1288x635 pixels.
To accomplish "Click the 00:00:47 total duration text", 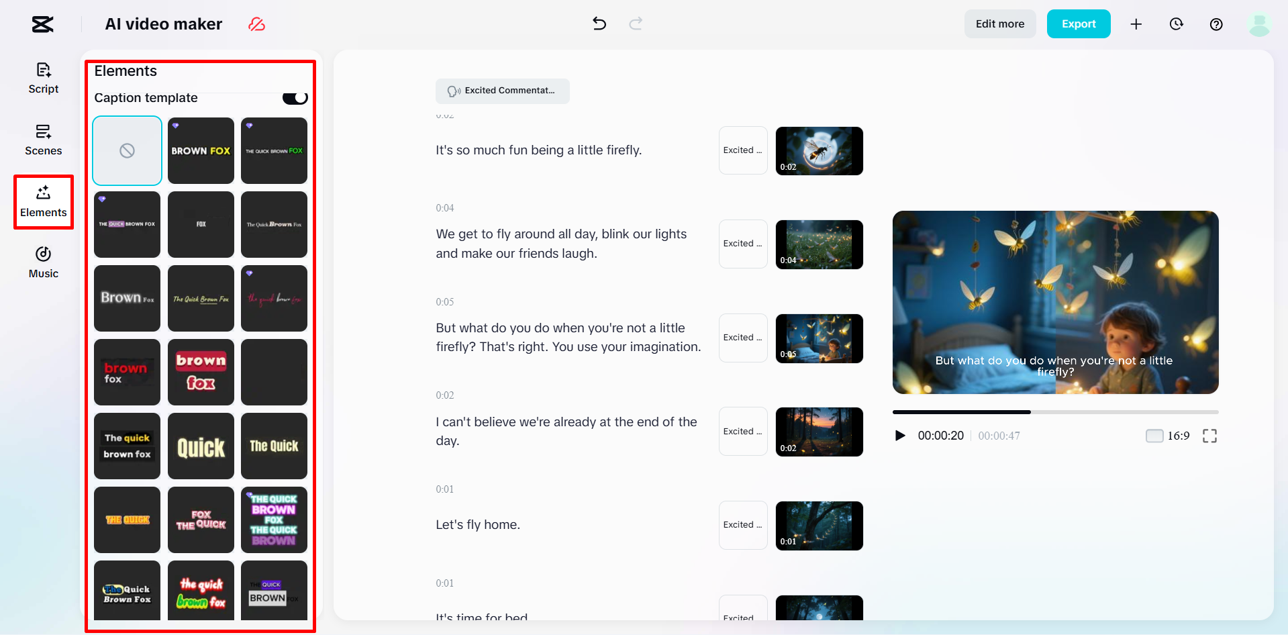I will tap(999, 436).
